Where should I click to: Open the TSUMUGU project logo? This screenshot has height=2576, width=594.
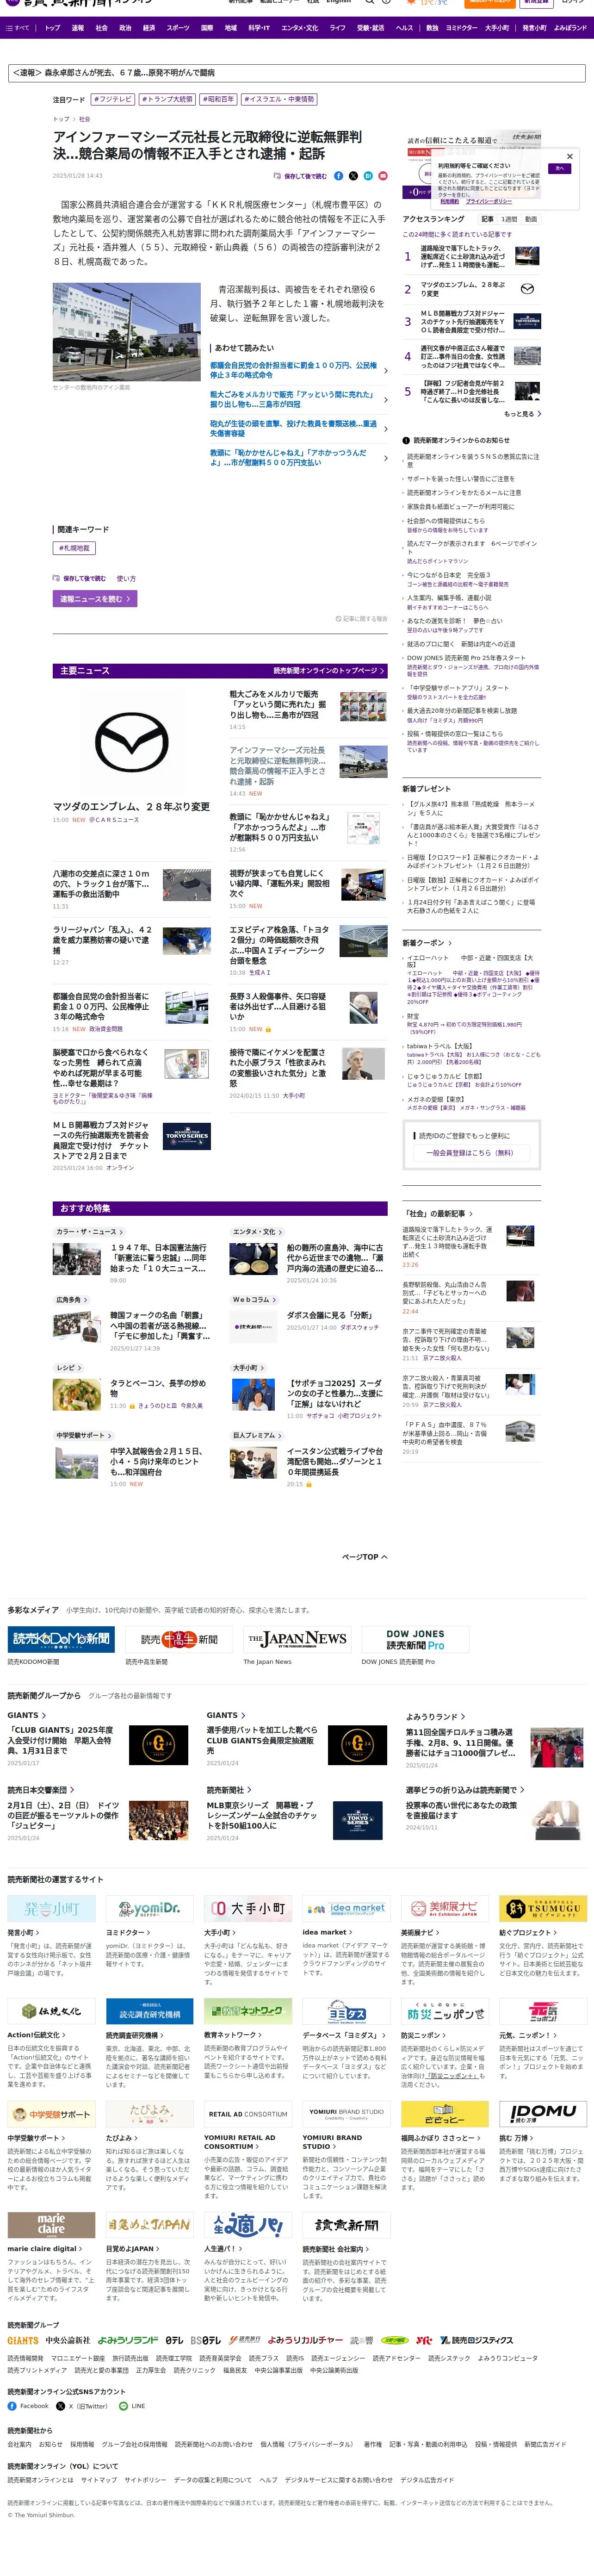coord(543,1908)
